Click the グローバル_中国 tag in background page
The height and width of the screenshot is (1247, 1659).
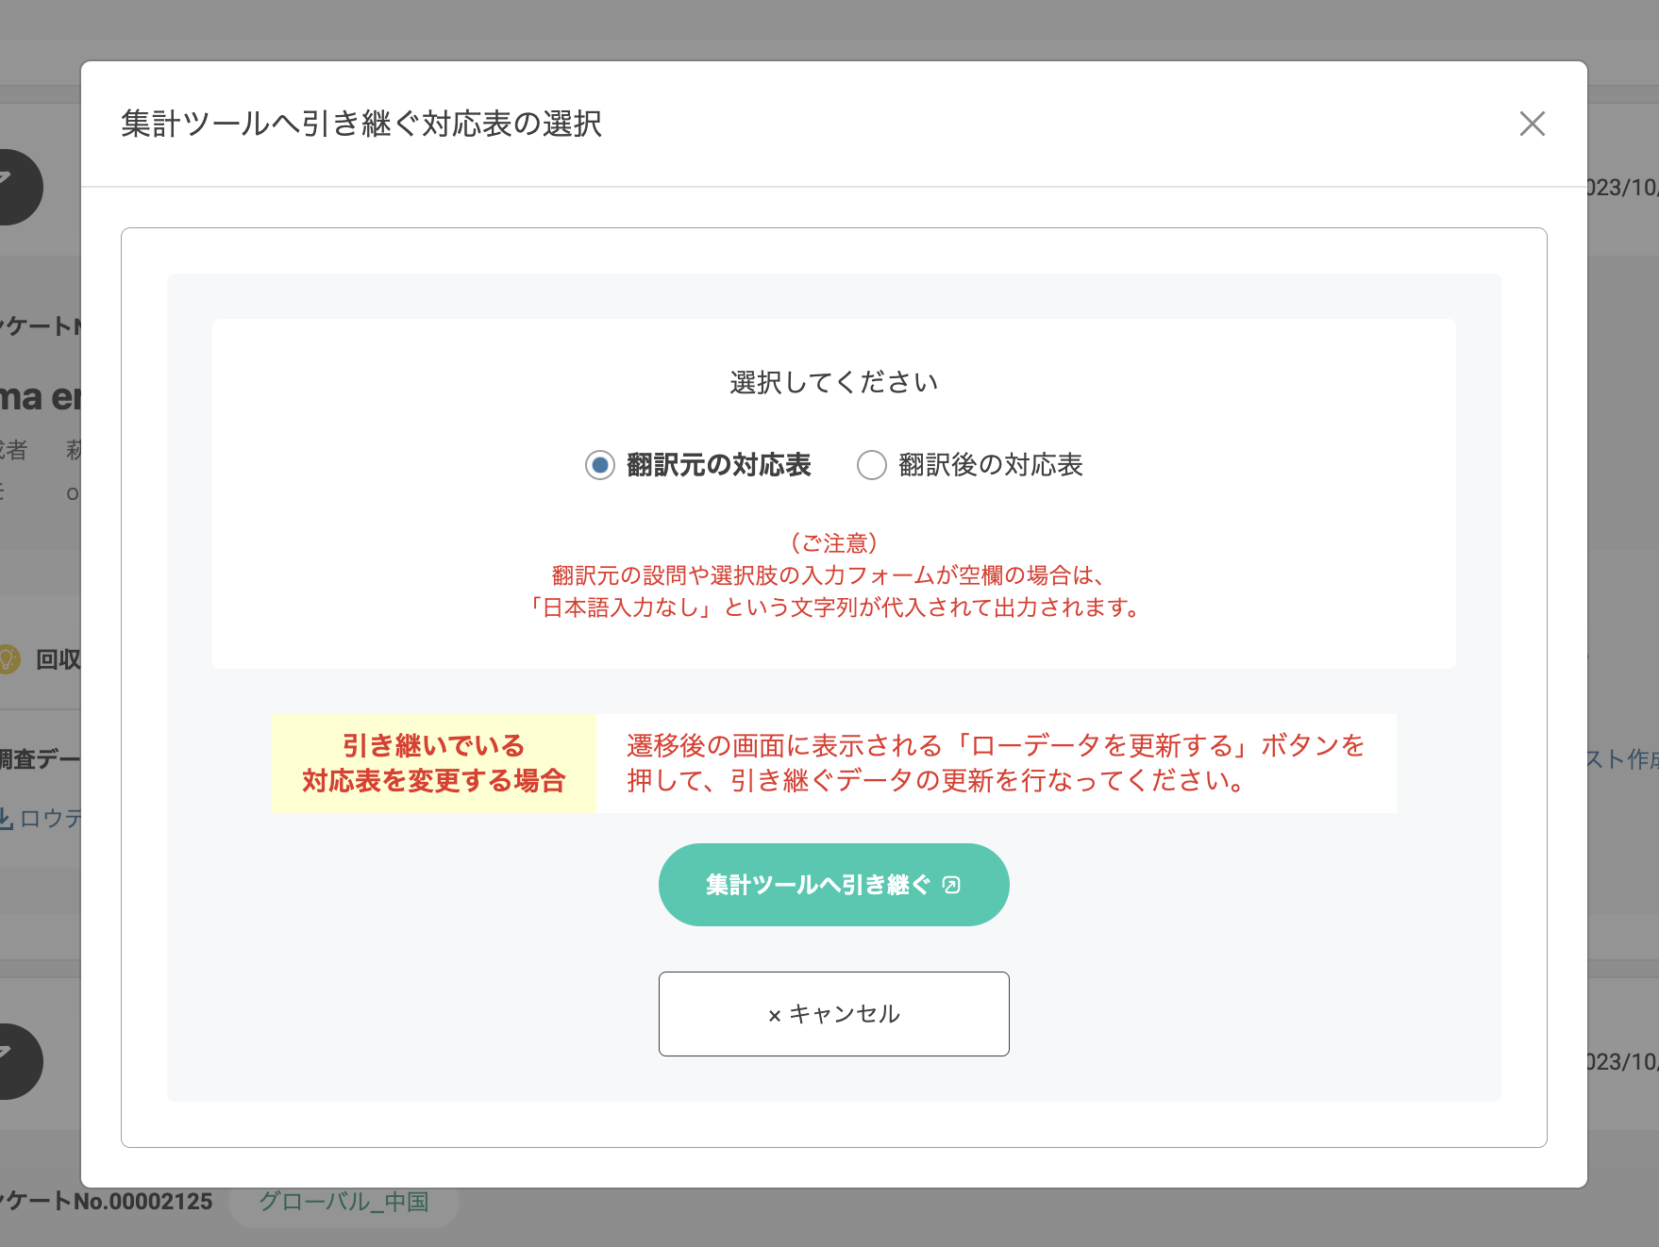pyautogui.click(x=344, y=1202)
